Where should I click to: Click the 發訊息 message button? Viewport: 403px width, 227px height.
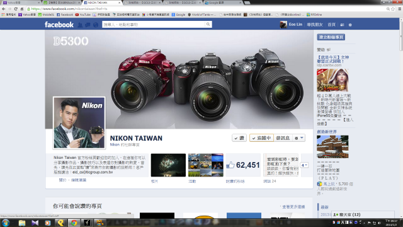pos(283,138)
